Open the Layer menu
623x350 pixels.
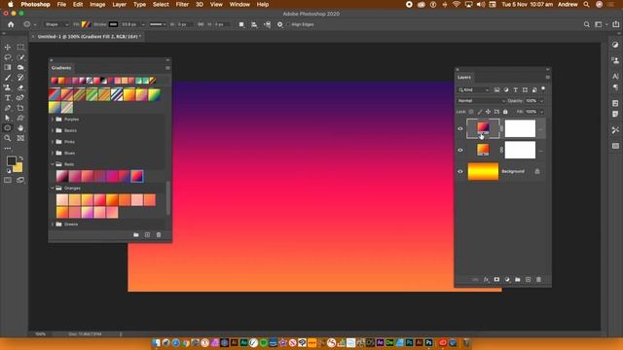(119, 4)
